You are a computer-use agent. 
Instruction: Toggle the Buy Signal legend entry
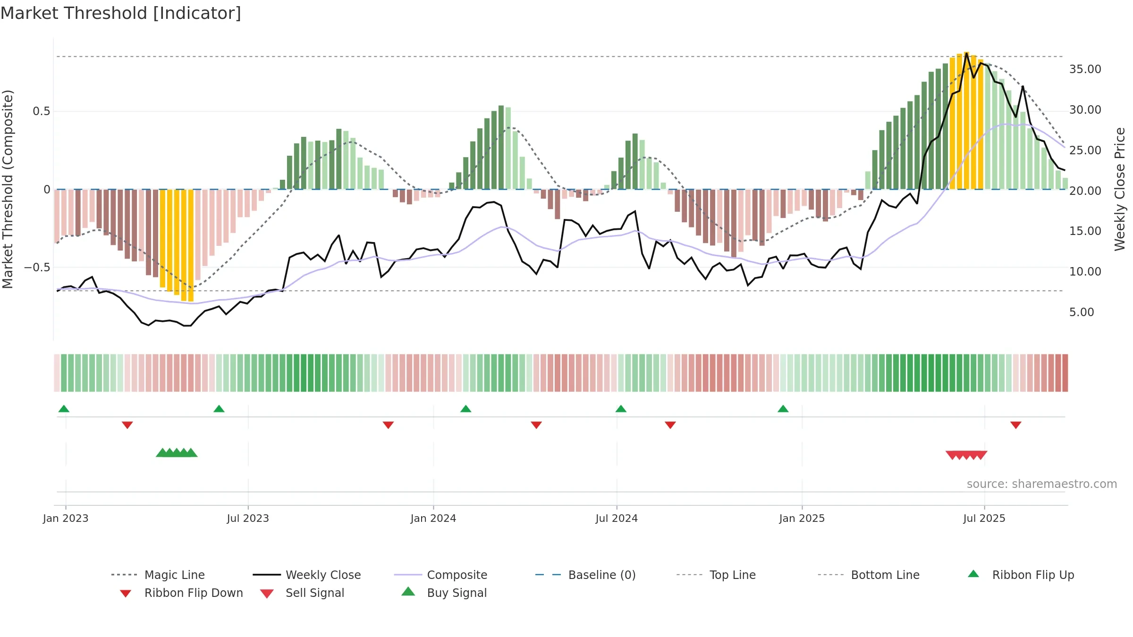pos(444,593)
